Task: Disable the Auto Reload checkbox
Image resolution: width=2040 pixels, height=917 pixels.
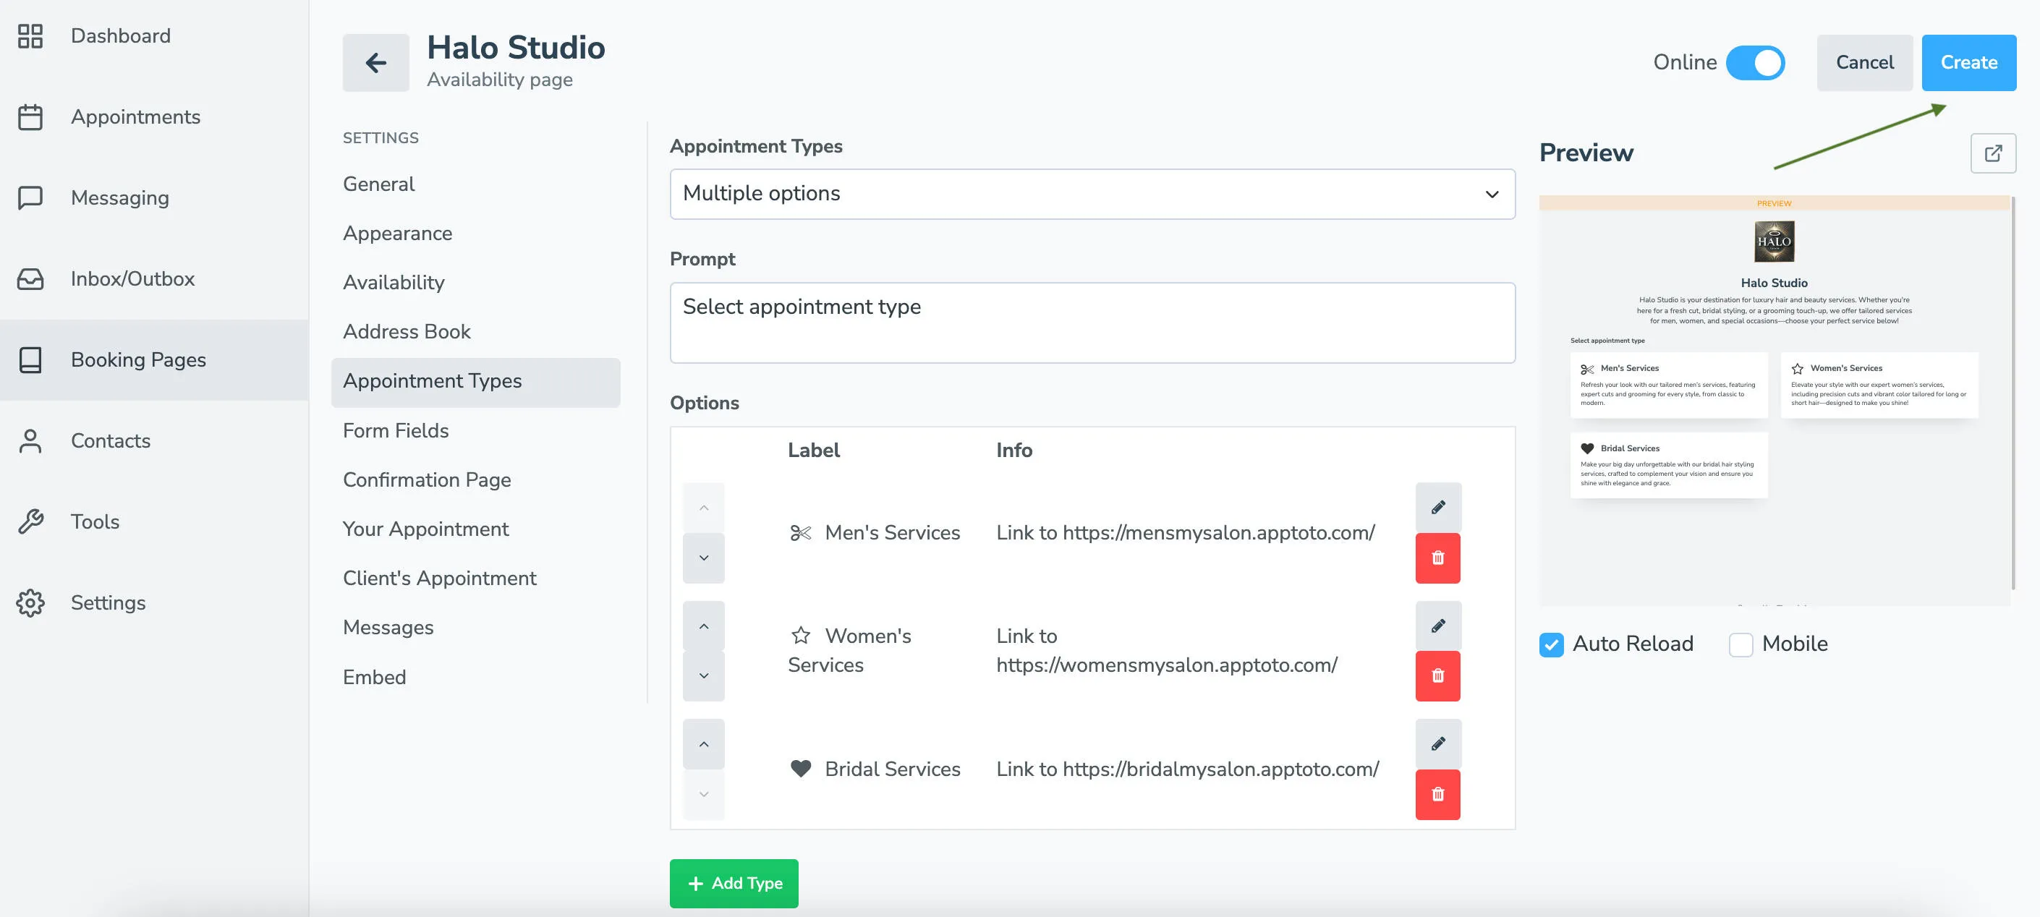Action: click(x=1550, y=644)
